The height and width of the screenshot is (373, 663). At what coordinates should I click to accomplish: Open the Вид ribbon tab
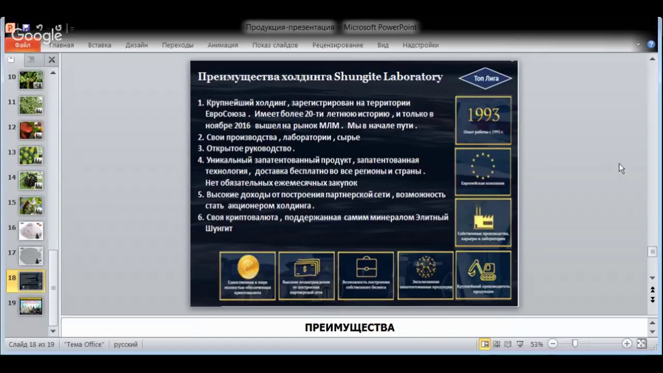coord(383,45)
